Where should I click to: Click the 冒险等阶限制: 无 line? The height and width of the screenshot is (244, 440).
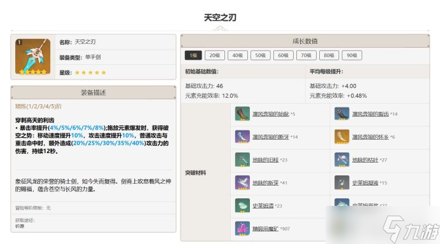pyautogui.click(x=33, y=208)
